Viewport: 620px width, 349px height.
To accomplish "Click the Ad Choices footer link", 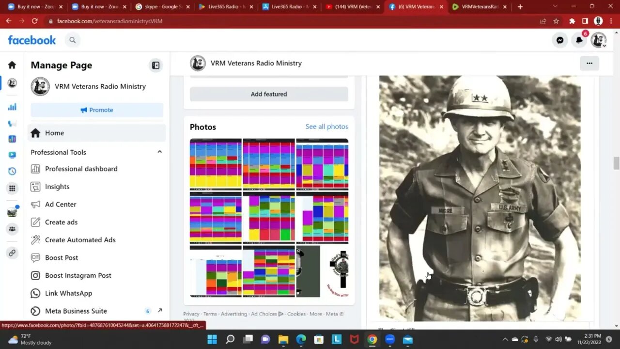I will pyautogui.click(x=267, y=314).
